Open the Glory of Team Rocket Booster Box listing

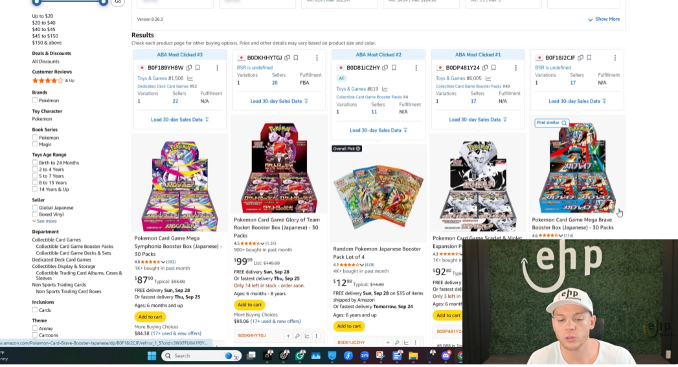pyautogui.click(x=277, y=227)
